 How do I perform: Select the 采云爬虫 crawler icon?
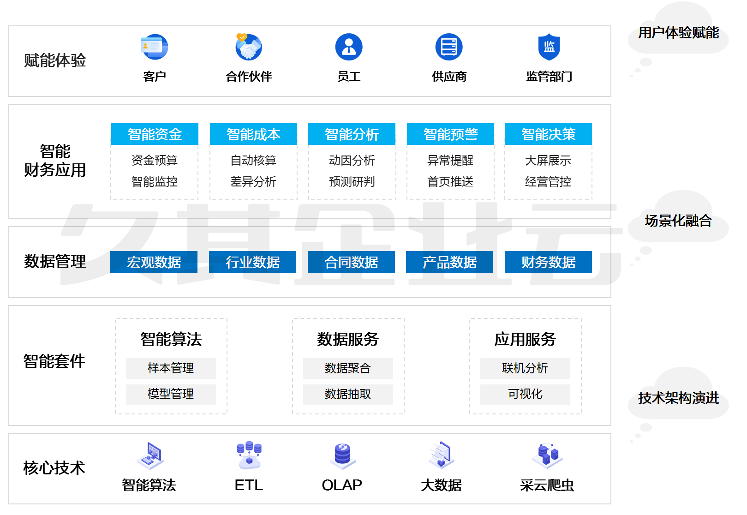547,455
